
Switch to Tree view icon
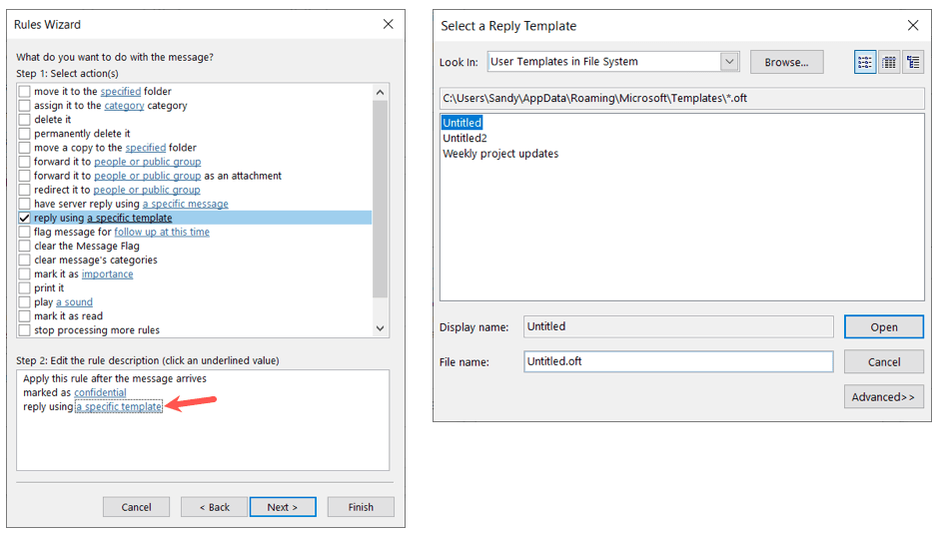click(913, 62)
